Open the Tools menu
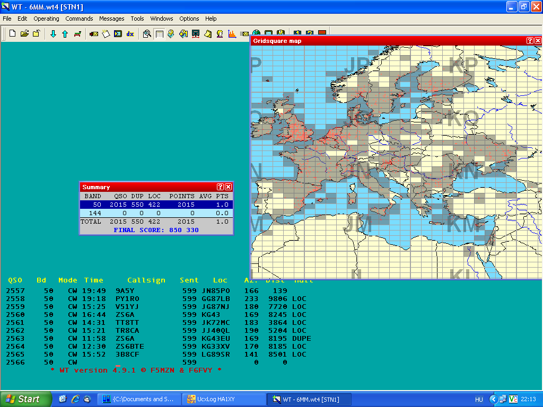 137,19
